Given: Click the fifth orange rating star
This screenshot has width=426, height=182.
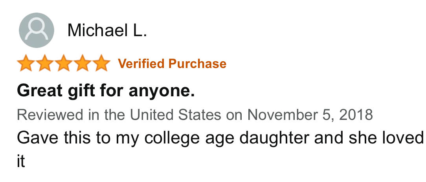Looking at the screenshot, I should [101, 63].
